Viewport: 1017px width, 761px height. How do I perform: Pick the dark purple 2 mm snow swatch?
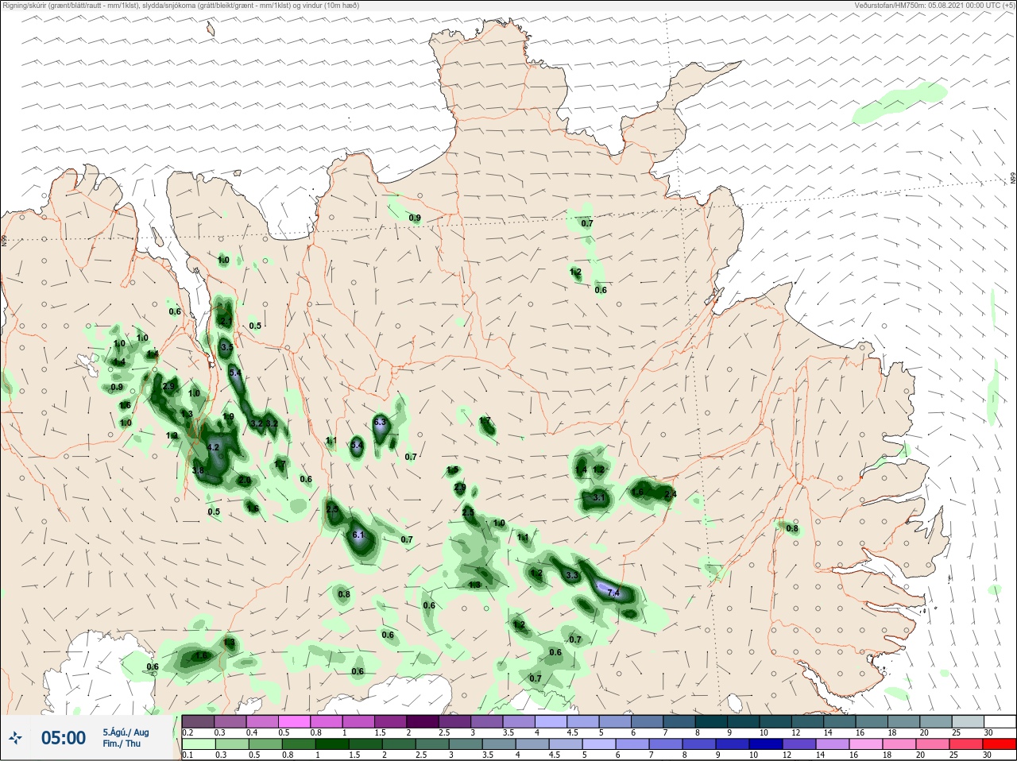[x=423, y=722]
